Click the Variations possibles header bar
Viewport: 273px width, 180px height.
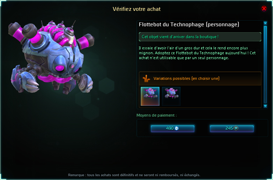(200, 78)
